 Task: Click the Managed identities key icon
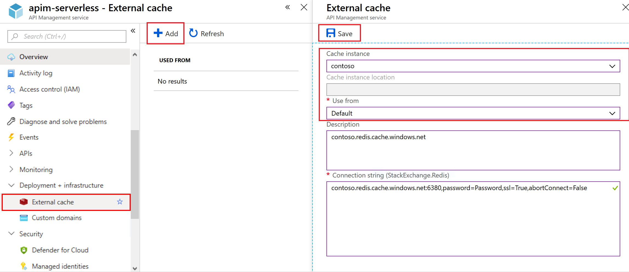(x=24, y=266)
